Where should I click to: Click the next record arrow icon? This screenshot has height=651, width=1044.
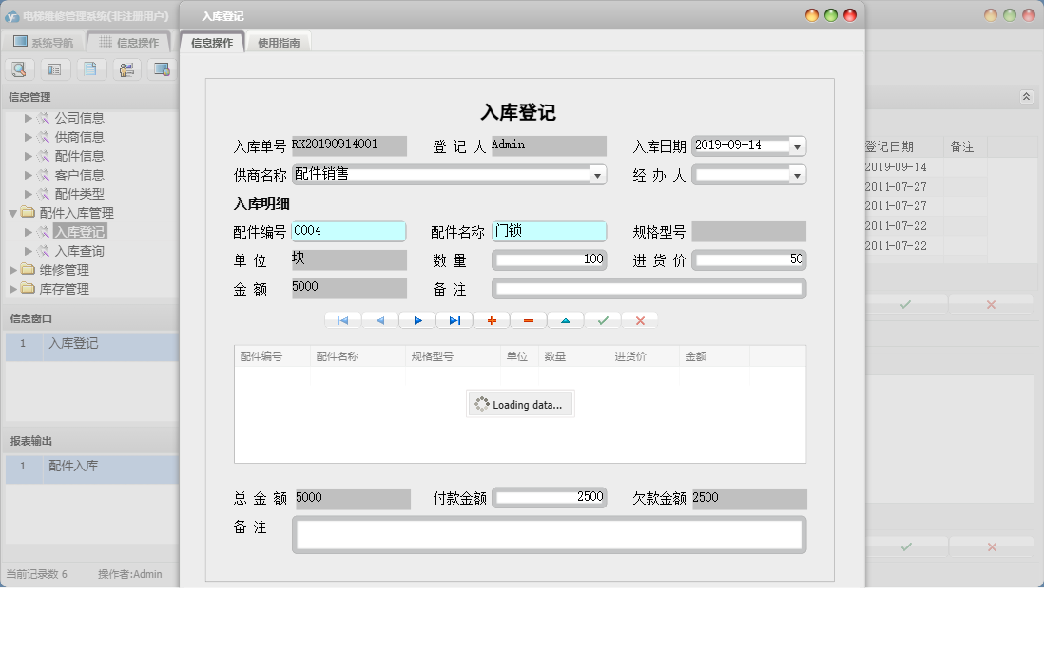point(416,320)
